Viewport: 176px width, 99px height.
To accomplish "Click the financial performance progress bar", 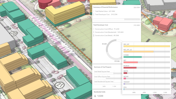I will pyautogui.click(x=117, y=20).
